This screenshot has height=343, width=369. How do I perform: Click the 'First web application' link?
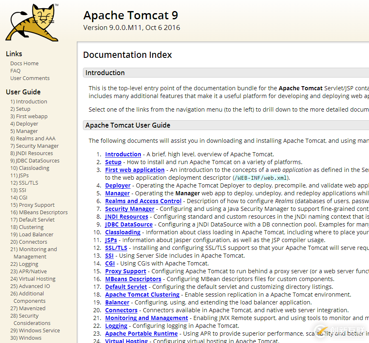coord(135,169)
